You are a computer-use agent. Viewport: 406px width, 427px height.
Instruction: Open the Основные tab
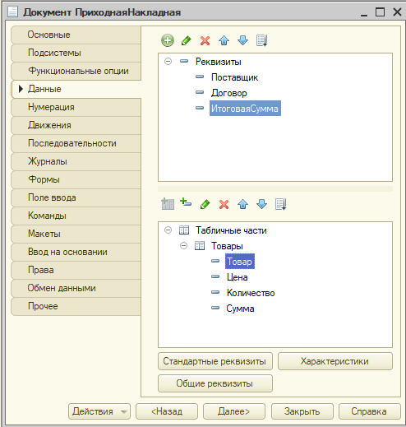click(x=76, y=35)
